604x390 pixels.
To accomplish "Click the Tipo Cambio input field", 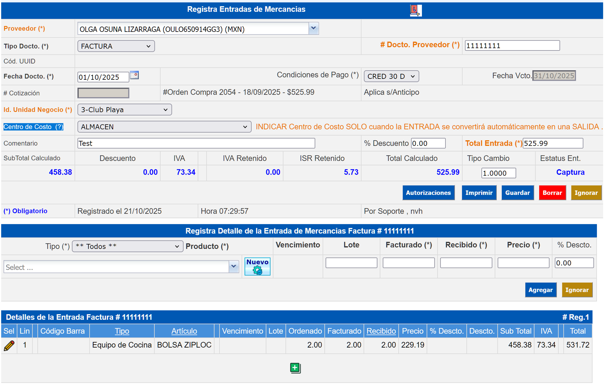I will pos(498,173).
